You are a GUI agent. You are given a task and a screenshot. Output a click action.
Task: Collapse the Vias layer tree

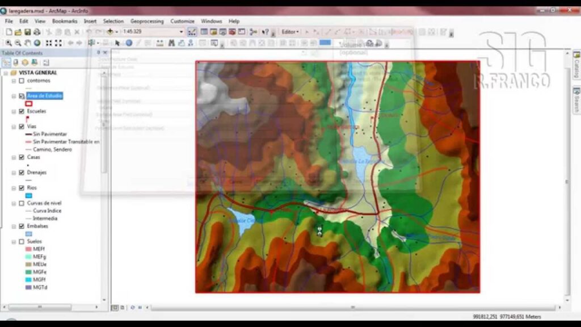tap(14, 127)
